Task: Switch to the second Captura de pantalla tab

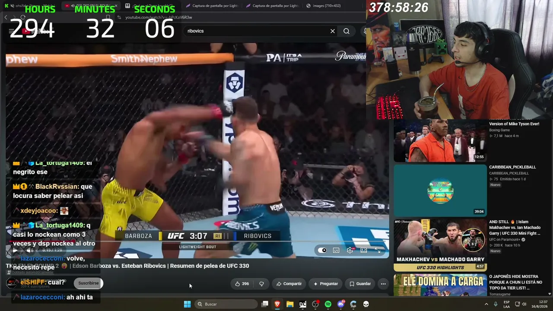Action: pos(272,6)
